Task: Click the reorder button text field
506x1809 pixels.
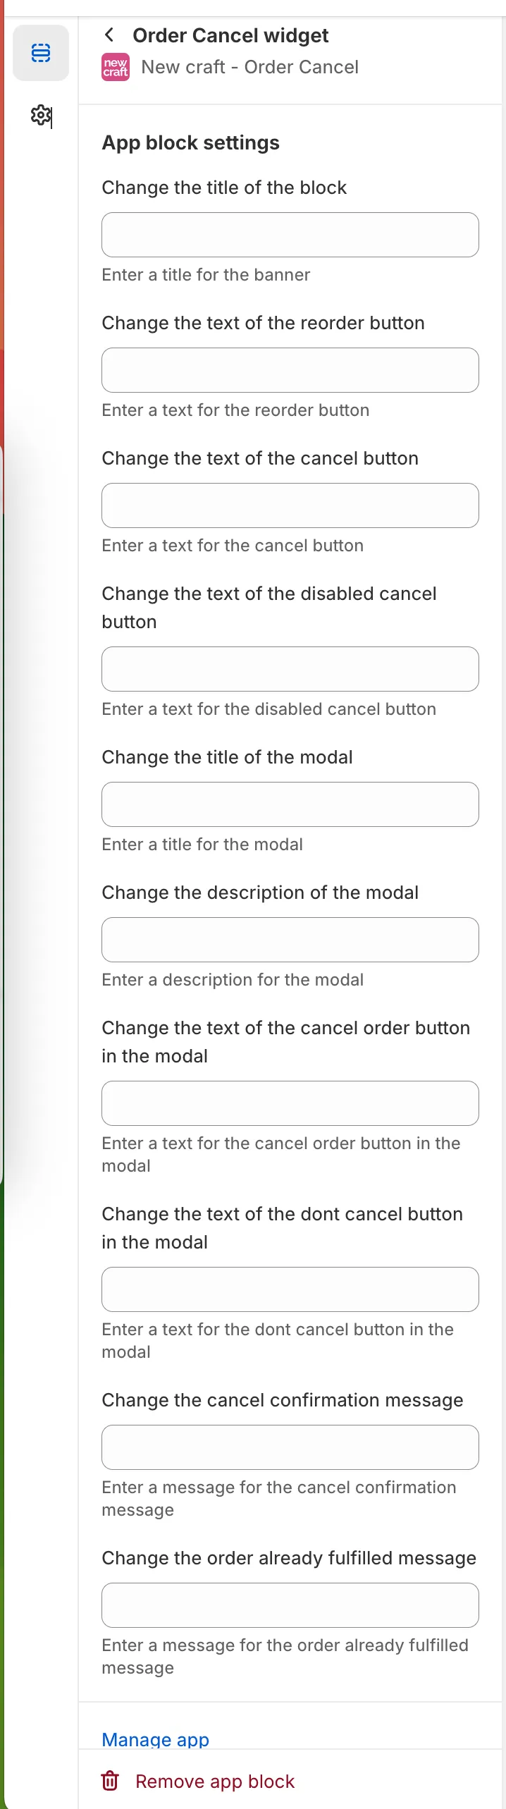Action: tap(290, 369)
